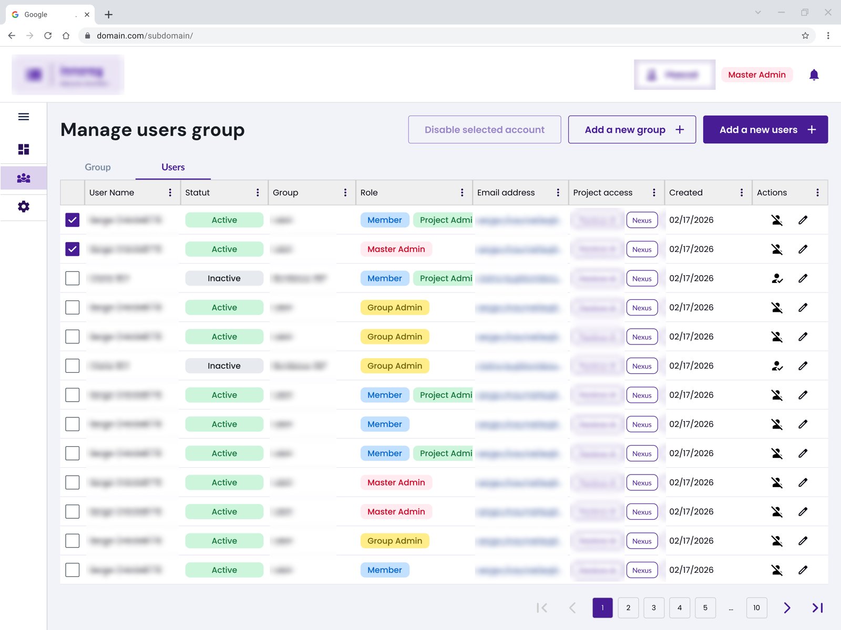Click the blurred company logo
The height and width of the screenshot is (630, 841).
point(68,75)
